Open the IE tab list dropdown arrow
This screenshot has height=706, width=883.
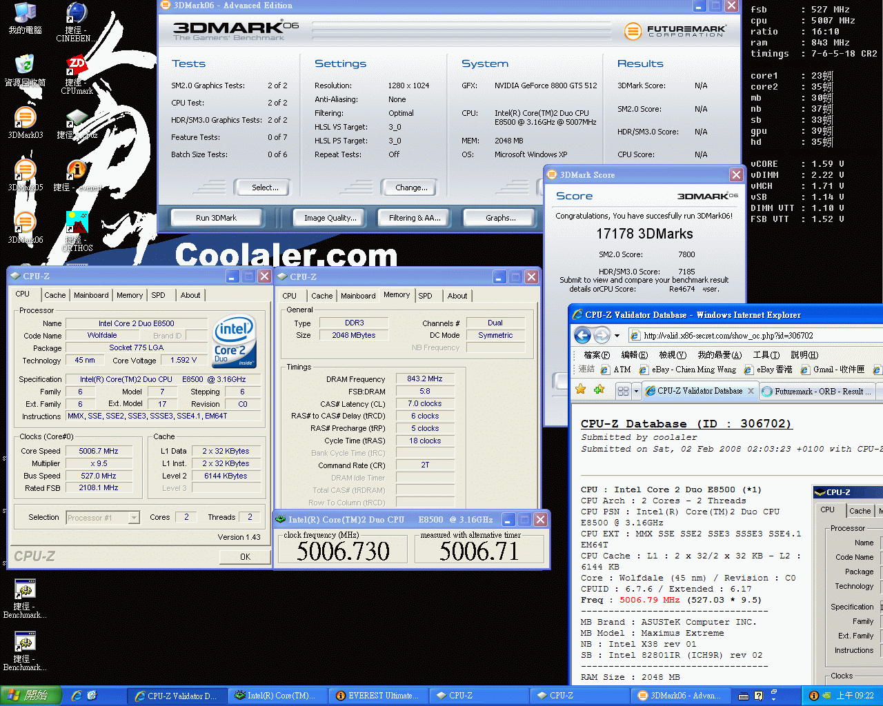(x=636, y=391)
